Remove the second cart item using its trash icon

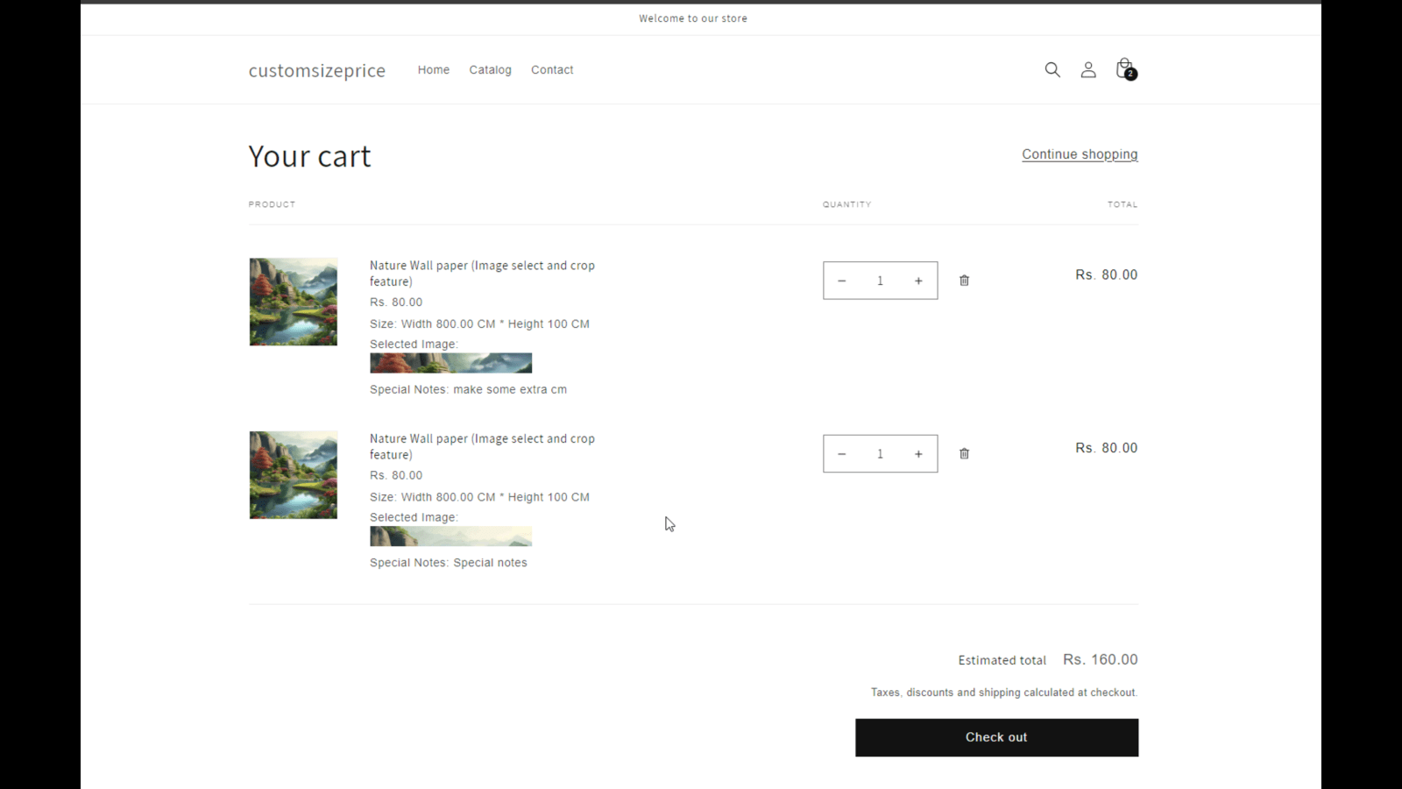click(x=964, y=453)
